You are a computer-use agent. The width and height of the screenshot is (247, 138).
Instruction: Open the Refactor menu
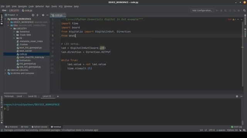(39, 7)
